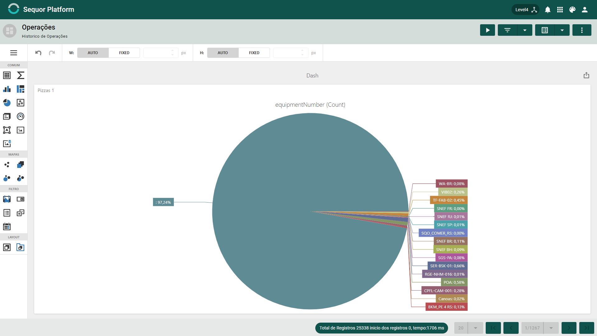Click the undo arrow

(x=38, y=53)
